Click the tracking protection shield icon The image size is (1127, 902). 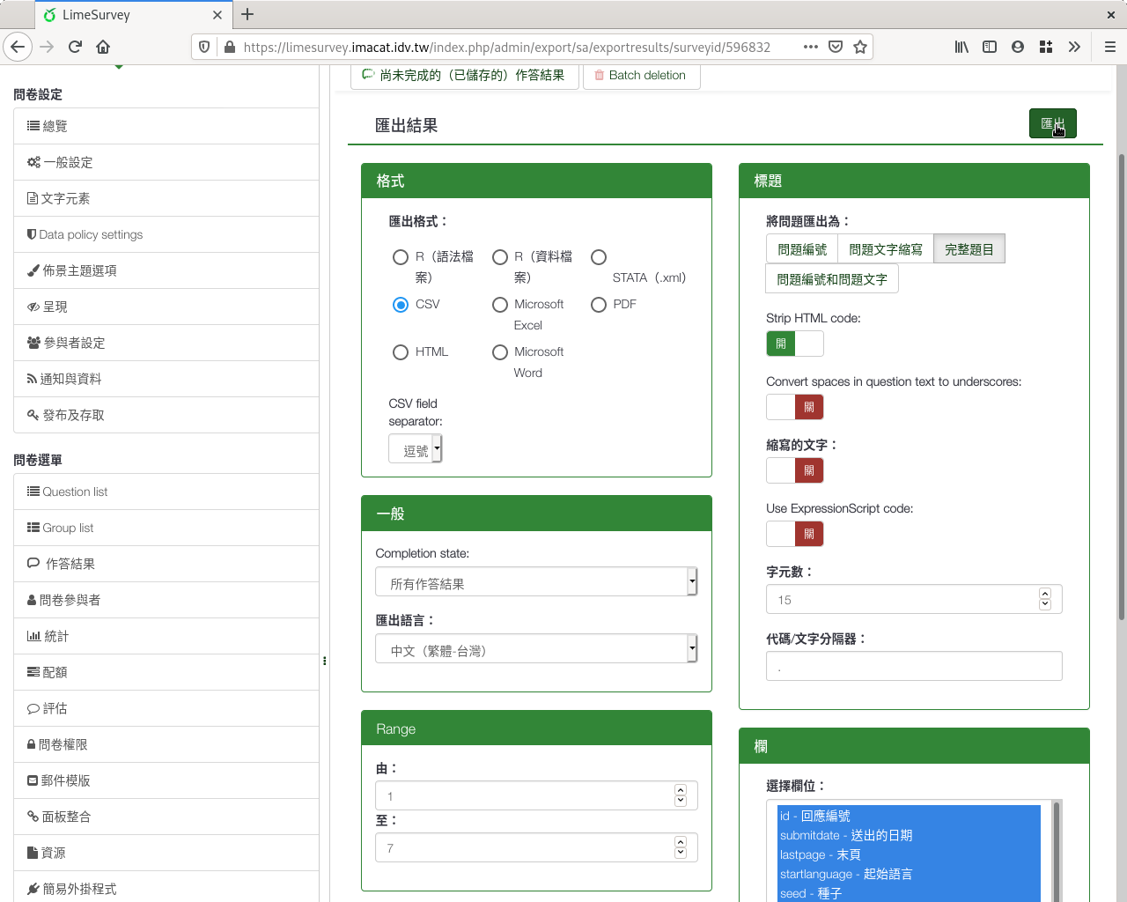pyautogui.click(x=204, y=47)
